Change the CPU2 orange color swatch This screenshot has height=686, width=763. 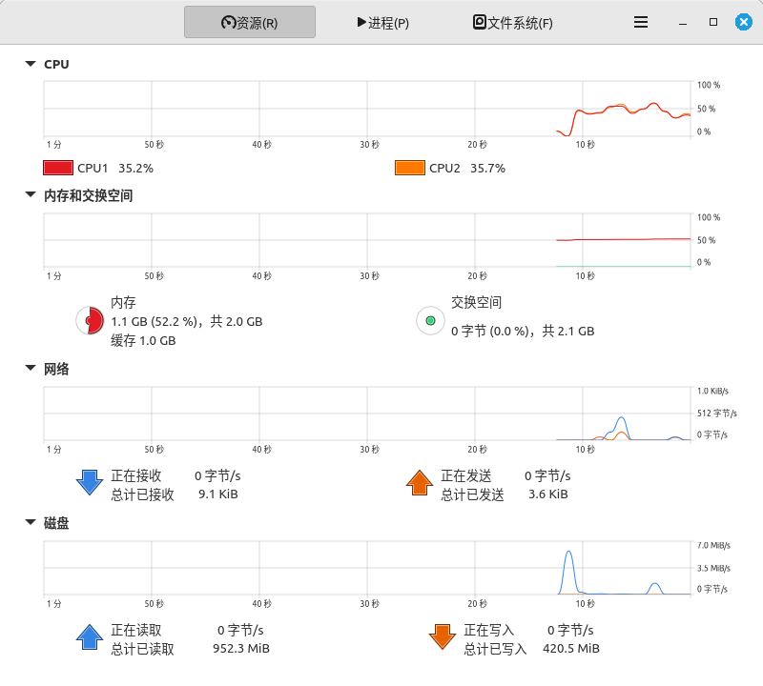[410, 168]
